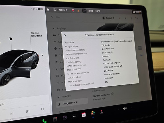Open the Navigering menu
Viewport: 164px width, 123px height.
(x=69, y=110)
